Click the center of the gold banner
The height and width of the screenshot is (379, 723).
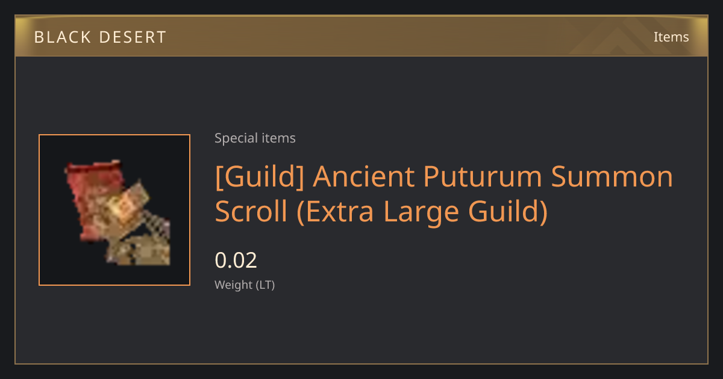pyautogui.click(x=361, y=36)
